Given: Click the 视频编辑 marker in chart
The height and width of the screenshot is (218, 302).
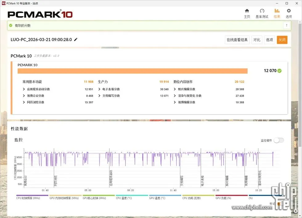Looking at the screenshot, I should pyautogui.click(x=246, y=181).
